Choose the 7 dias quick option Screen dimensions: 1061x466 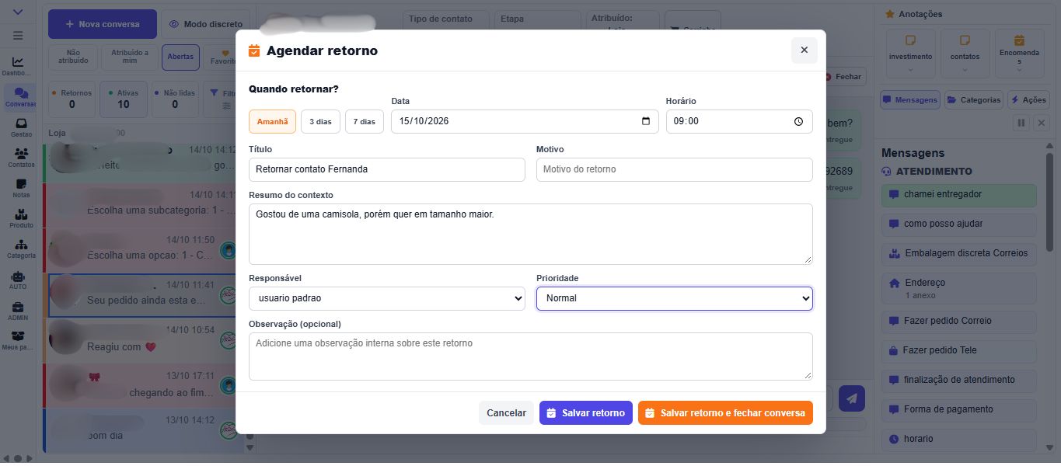point(365,121)
